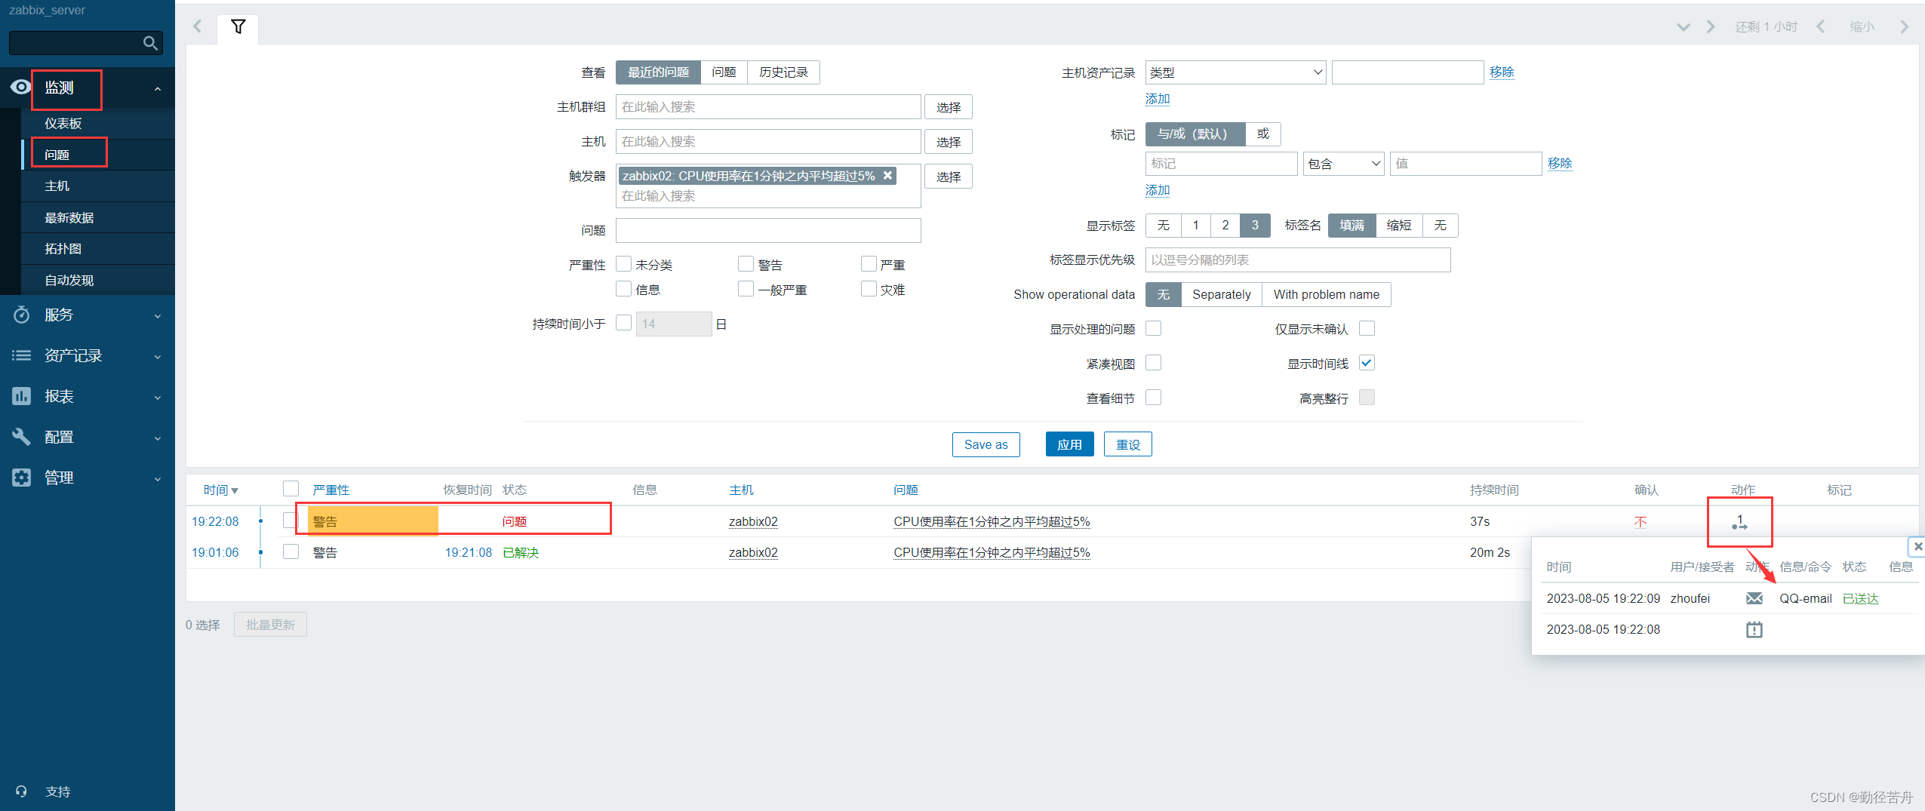The width and height of the screenshot is (1925, 811).
Task: Click 添加 link under 主机资产记录
Action: coord(1158,99)
